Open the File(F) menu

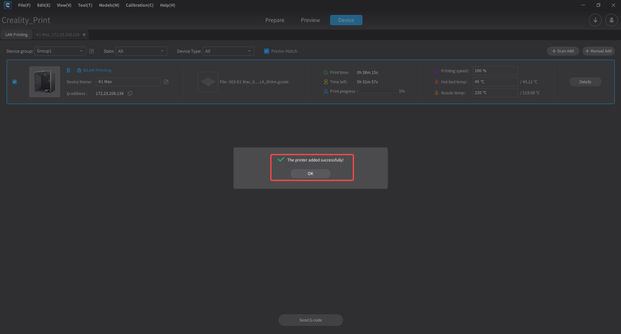click(24, 5)
